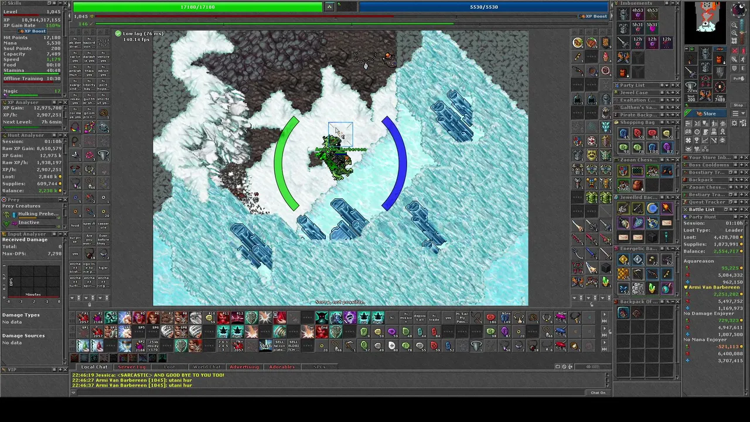The image size is (750, 422).
Task: Expand the Boss Cooldowns panel
Action: click(741, 165)
